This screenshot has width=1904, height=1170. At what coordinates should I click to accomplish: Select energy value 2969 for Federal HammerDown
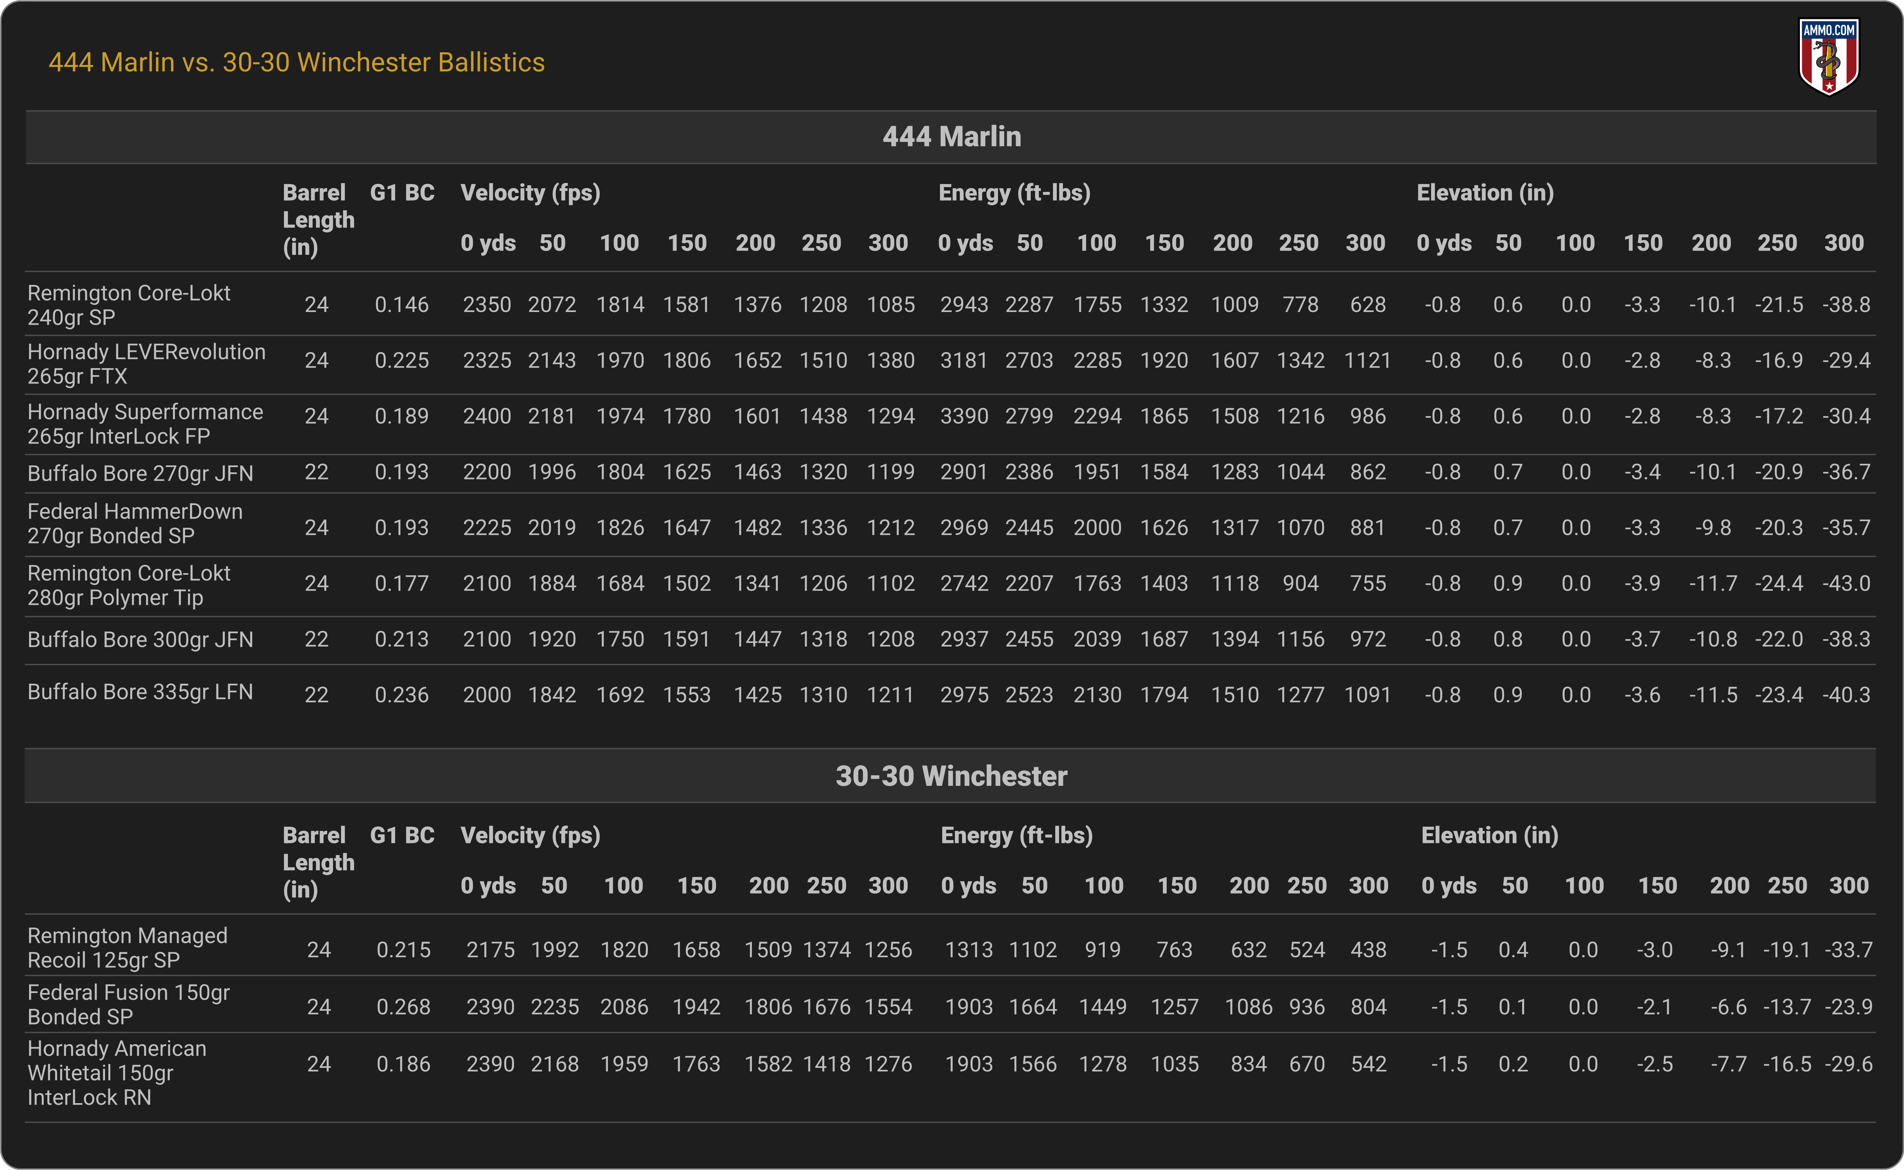(964, 528)
